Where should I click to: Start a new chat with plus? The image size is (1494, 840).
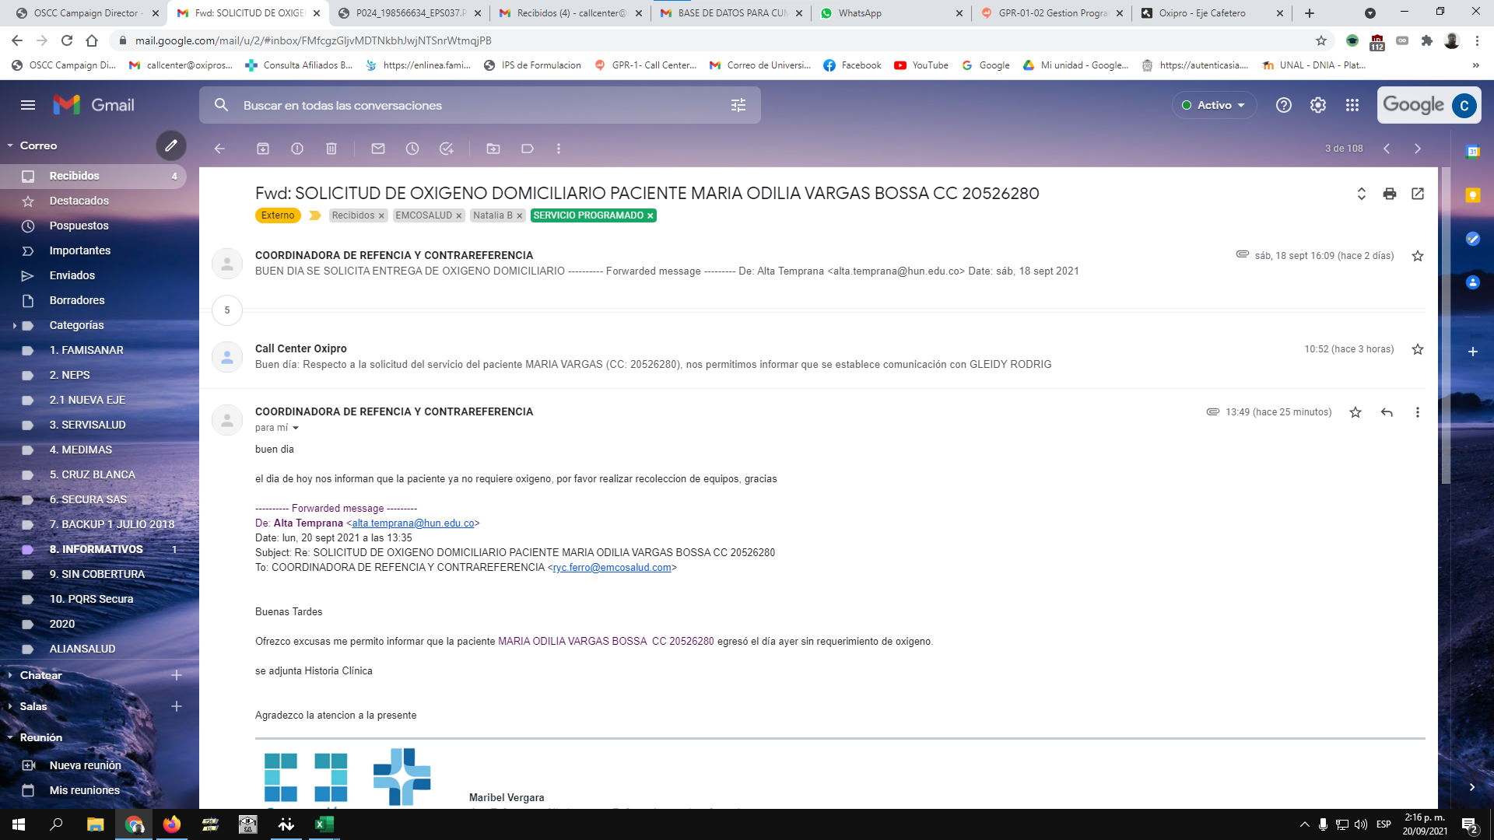pyautogui.click(x=177, y=675)
